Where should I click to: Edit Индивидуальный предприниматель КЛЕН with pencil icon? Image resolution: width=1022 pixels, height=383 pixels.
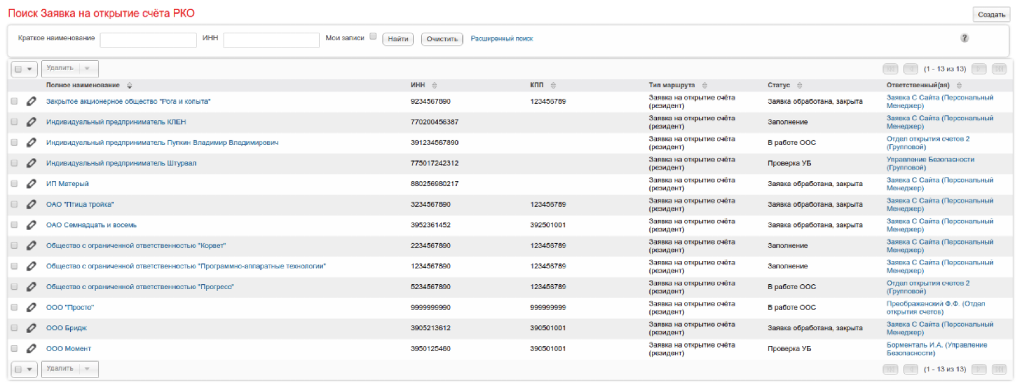pyautogui.click(x=31, y=122)
